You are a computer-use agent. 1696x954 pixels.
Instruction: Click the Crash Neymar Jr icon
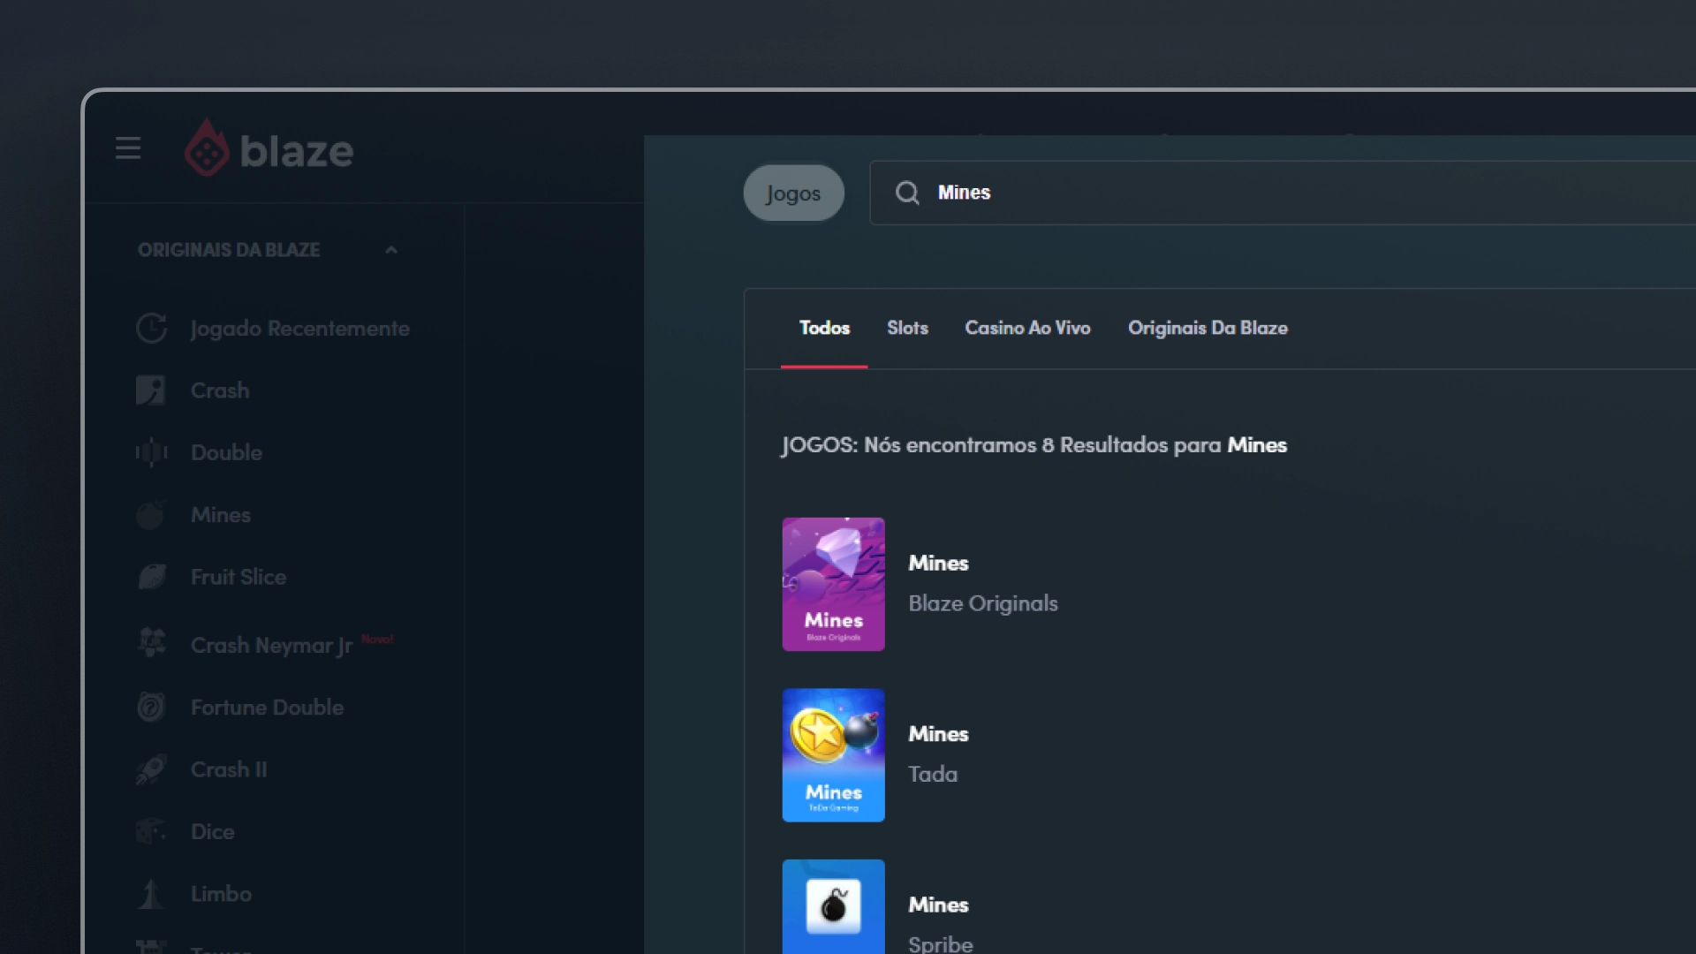pos(151,642)
